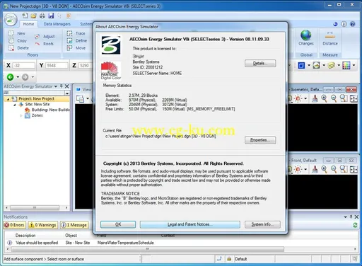Toggle the 1 Message filter
Image resolution: width=362 pixels, height=266 pixels.
pyautogui.click(x=74, y=225)
